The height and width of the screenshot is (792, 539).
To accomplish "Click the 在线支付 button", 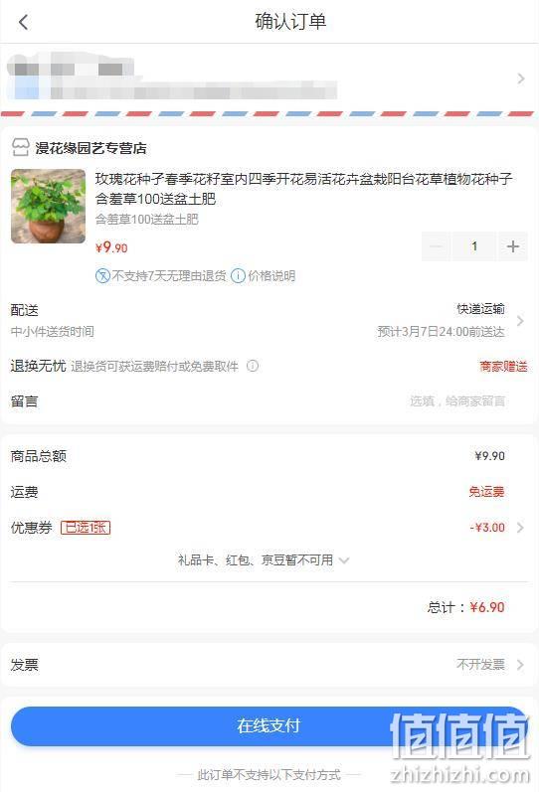I will (269, 725).
